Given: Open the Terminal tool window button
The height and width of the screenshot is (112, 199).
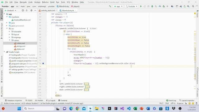Looking at the screenshot, I should (x=63, y=100).
